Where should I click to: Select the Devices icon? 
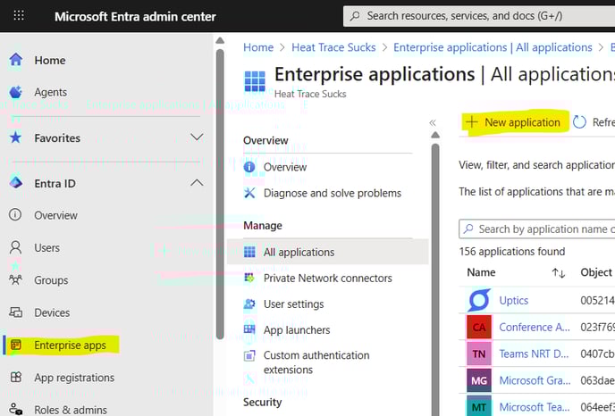15,312
